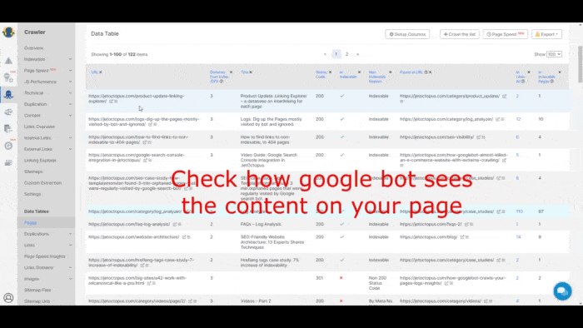Expand the Duplication sidebar section
Image resolution: width=583 pixels, height=328 pixels.
tap(70, 104)
